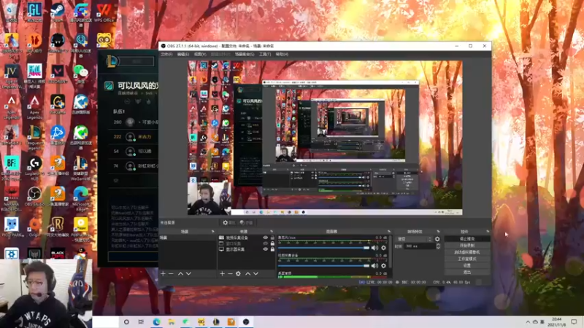Adjust the first mixer track volume slider

(323, 248)
